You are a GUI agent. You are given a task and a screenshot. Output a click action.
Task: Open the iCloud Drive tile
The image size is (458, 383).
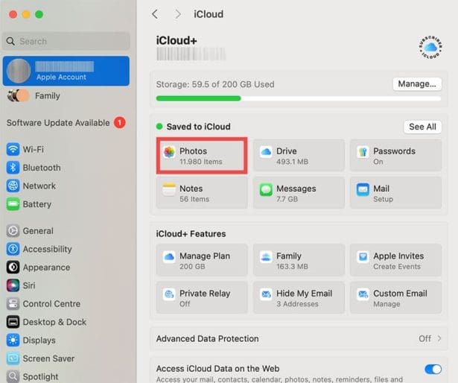(299, 156)
